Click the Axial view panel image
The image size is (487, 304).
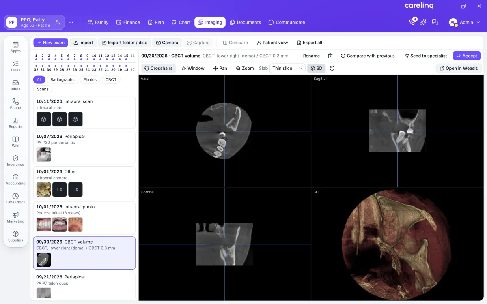[x=224, y=130]
